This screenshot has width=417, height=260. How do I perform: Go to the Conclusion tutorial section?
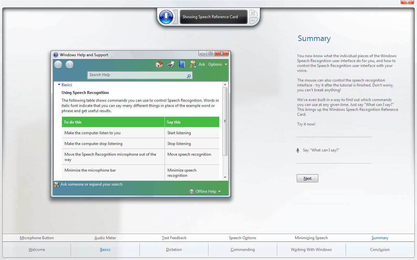[x=380, y=250]
